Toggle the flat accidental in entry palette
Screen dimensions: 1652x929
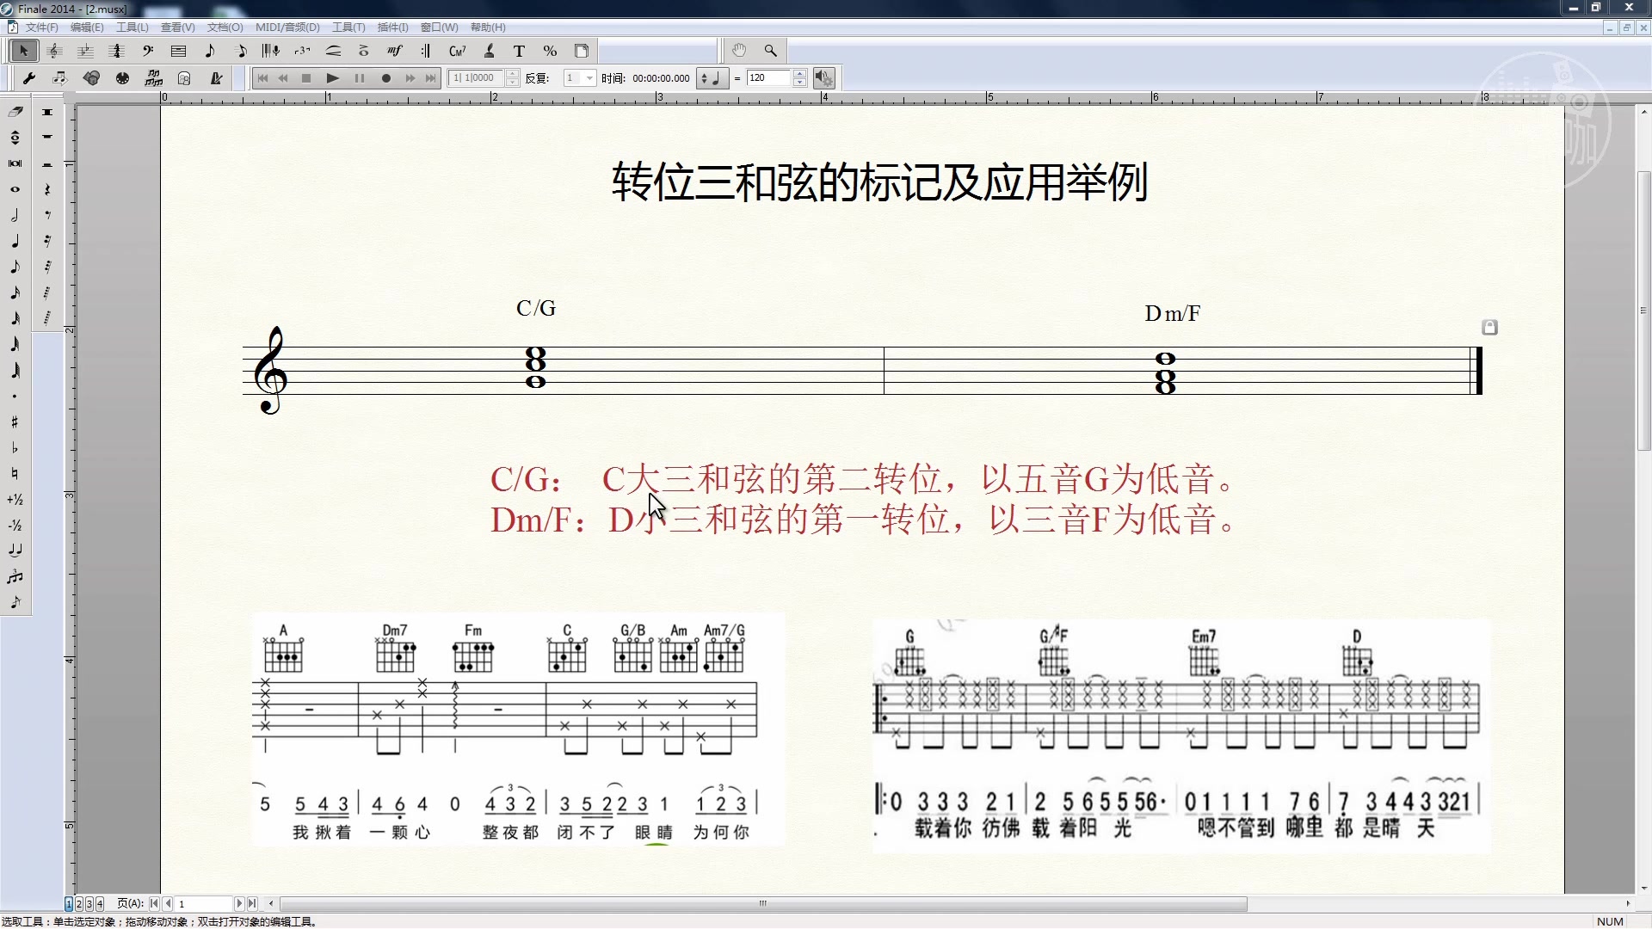pos(15,448)
